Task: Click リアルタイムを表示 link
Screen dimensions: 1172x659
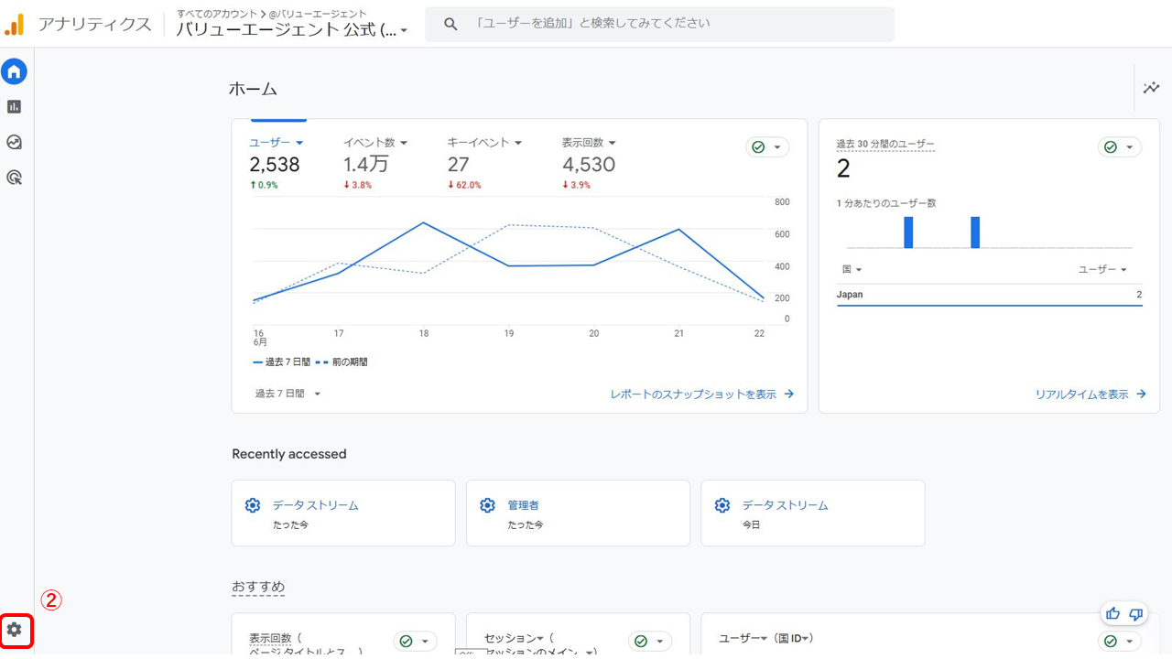Action: pos(1090,394)
